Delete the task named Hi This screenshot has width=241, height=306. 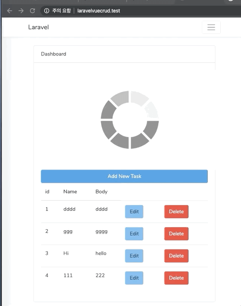[x=176, y=256]
